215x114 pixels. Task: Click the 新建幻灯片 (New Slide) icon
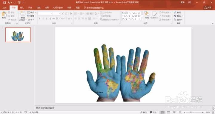(23, 14)
